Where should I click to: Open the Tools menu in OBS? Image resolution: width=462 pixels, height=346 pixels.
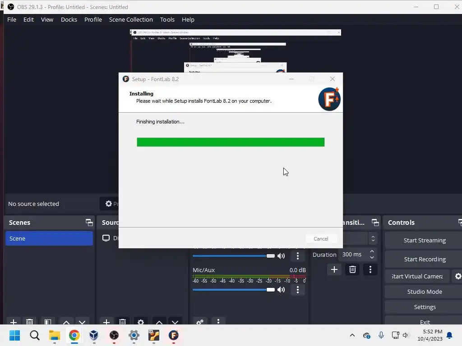click(167, 20)
